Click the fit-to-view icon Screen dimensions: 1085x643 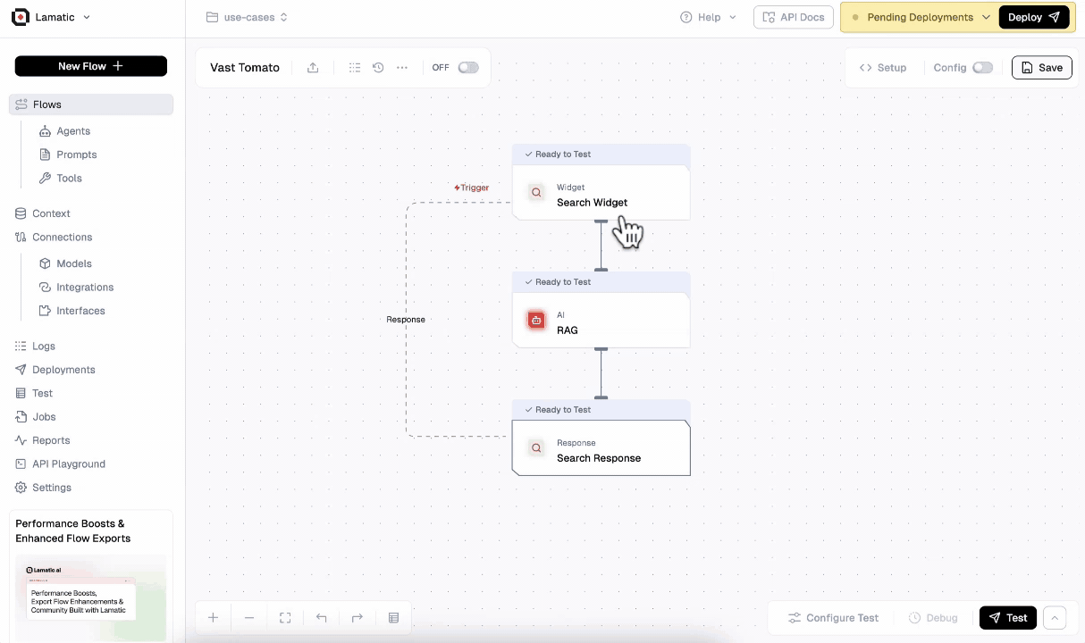click(285, 618)
